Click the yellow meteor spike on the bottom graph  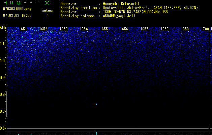coord(97,132)
